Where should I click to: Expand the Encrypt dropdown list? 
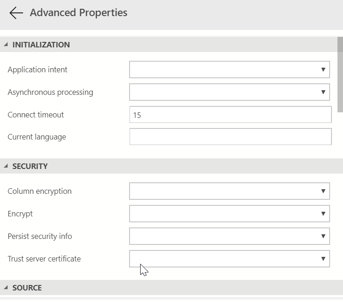[x=230, y=214]
